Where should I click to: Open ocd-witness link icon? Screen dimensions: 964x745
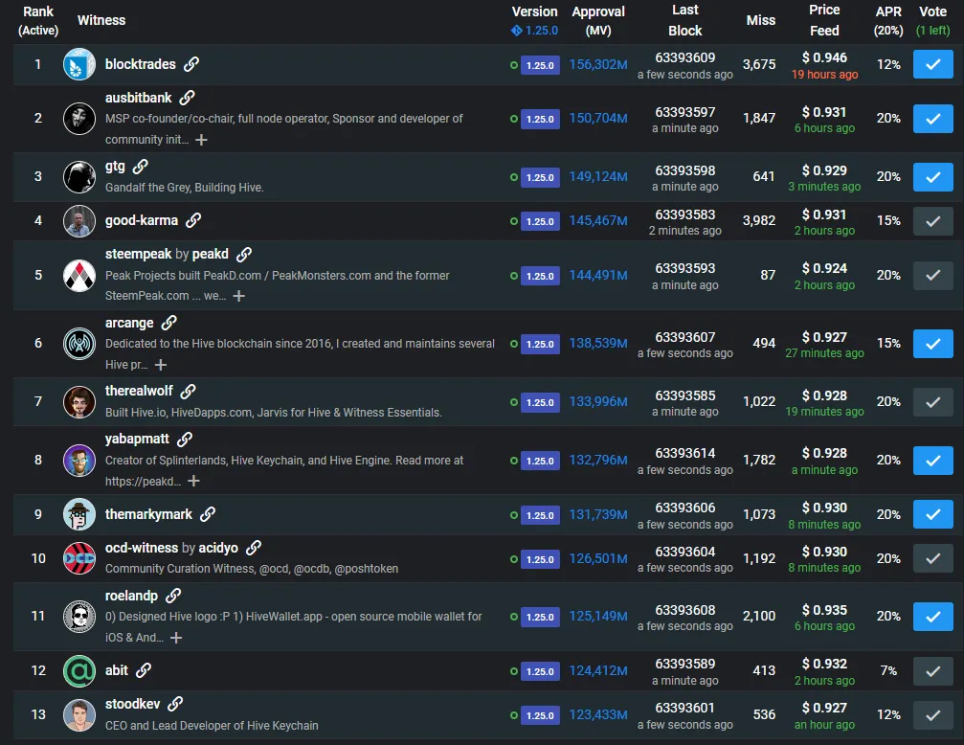254,548
